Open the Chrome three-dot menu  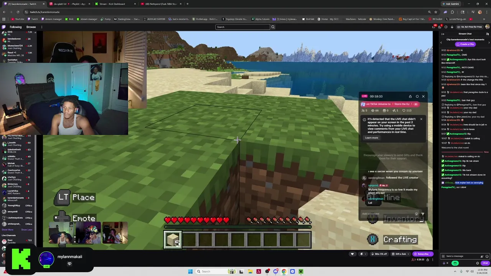(487, 12)
